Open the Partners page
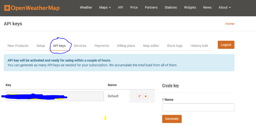This screenshot has width=256, height=126. pyautogui.click(x=151, y=7)
